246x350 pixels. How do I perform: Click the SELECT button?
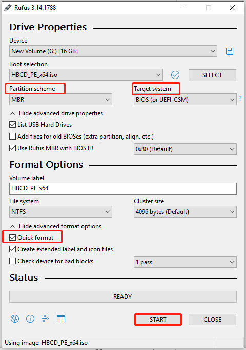(x=212, y=75)
